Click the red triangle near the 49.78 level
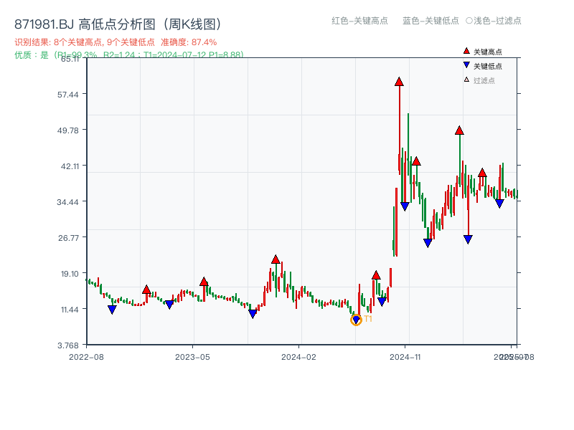Image resolution: width=574 pixels, height=430 pixels. tap(459, 131)
